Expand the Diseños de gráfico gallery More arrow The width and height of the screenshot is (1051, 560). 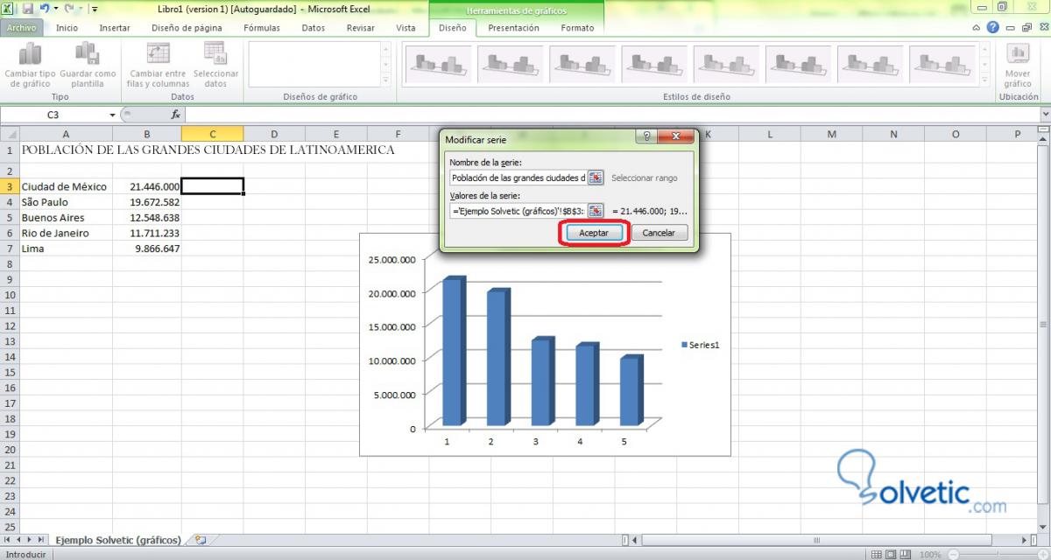385,81
